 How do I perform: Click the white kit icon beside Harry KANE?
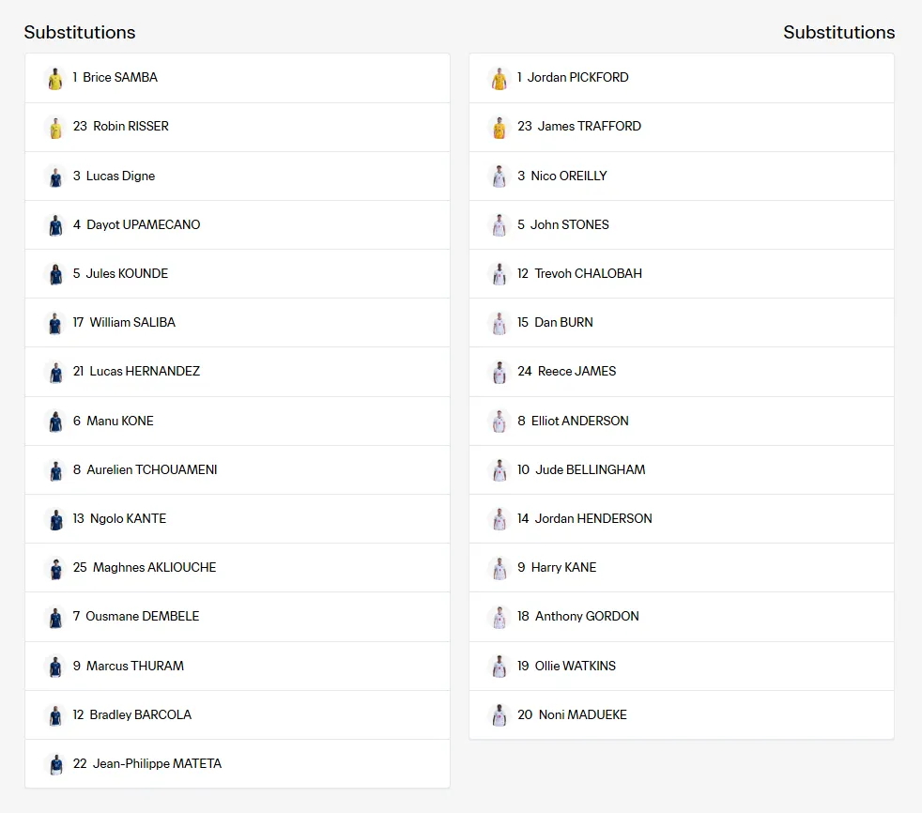pos(499,568)
